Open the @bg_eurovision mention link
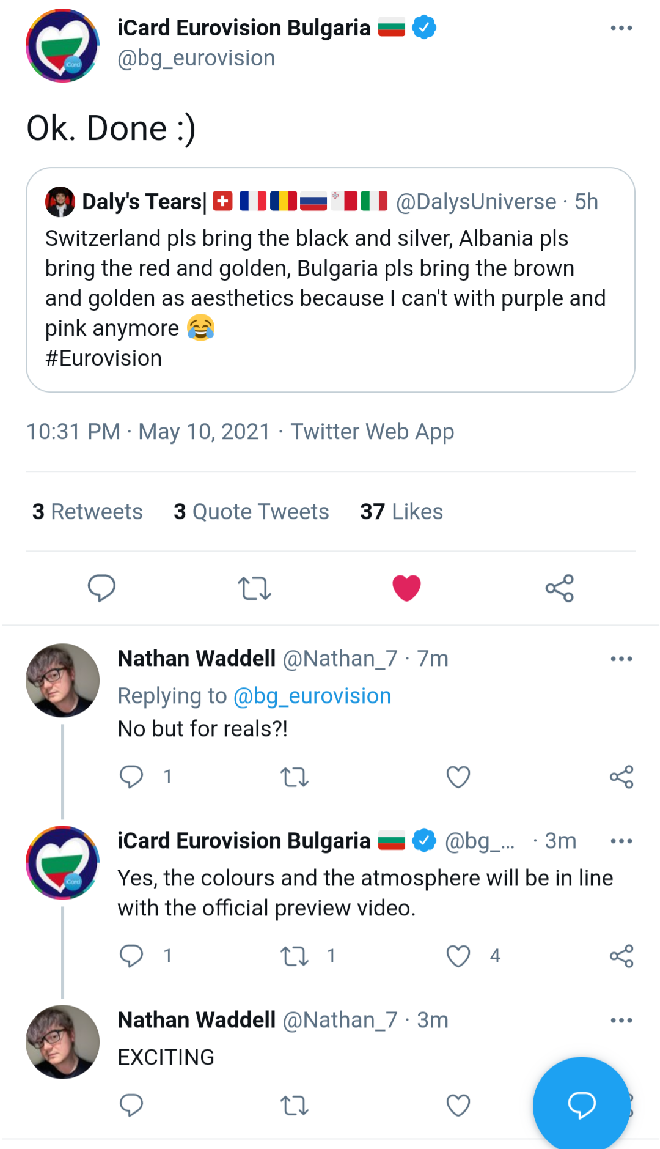This screenshot has height=1149, width=660. pos(312,696)
